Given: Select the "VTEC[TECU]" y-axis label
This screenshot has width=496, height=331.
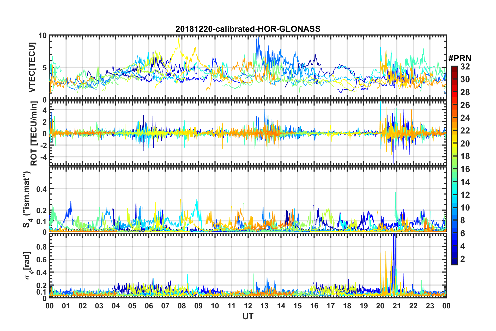Looking at the screenshot, I should 32,68.
